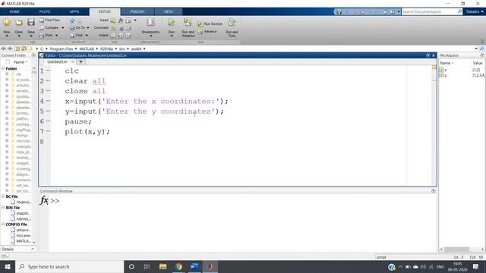The image size is (486, 273).
Task: Open MATLAB from the Windows taskbar
Action: 210,266
